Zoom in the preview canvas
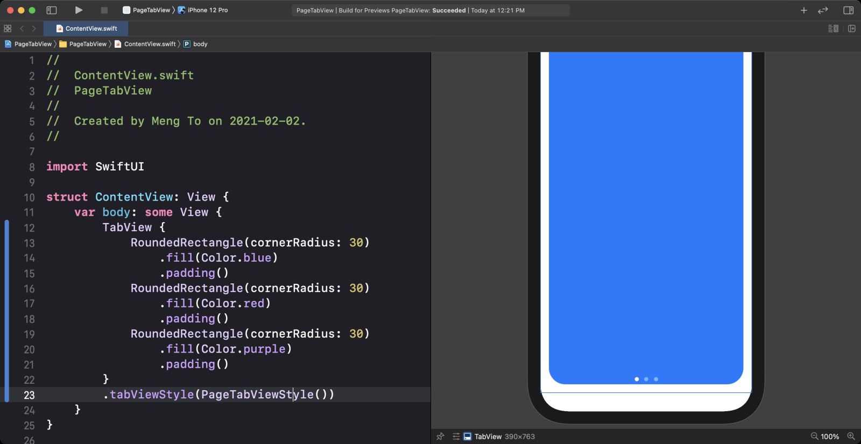 [x=851, y=436]
